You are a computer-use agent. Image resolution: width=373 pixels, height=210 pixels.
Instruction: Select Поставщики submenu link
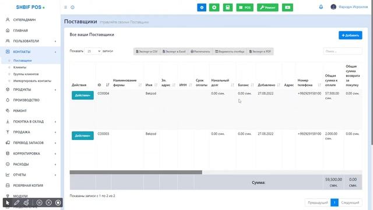[x=22, y=61]
